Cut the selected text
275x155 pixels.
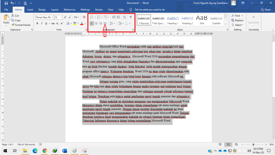click(x=15, y=16)
